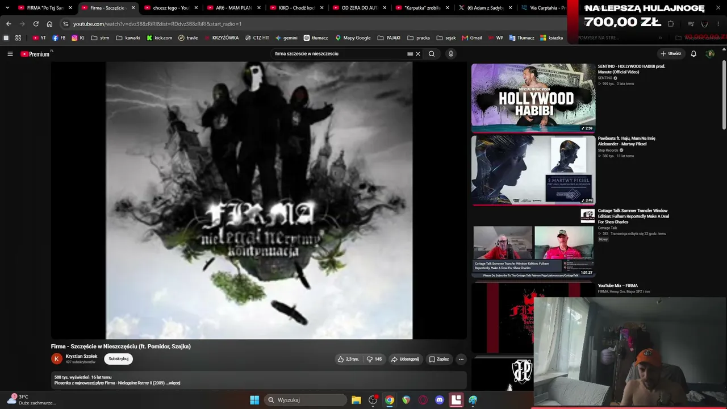Dislike the video with thumbs down
This screenshot has height=409, width=727.
(x=374, y=359)
